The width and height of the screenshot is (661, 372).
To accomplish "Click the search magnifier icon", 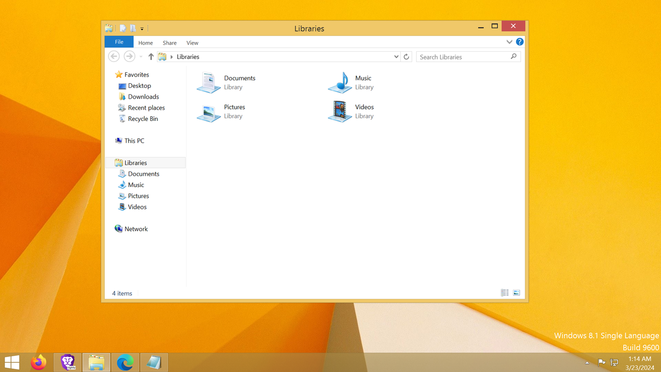I will coord(514,57).
